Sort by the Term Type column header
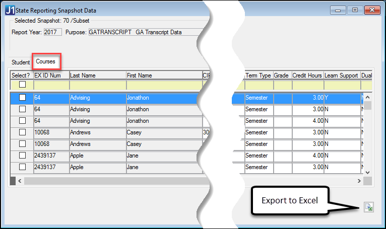 pyautogui.click(x=259, y=75)
